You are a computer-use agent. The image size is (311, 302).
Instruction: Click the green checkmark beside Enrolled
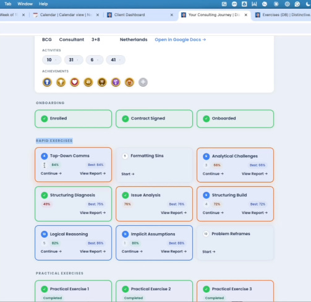pos(44,119)
